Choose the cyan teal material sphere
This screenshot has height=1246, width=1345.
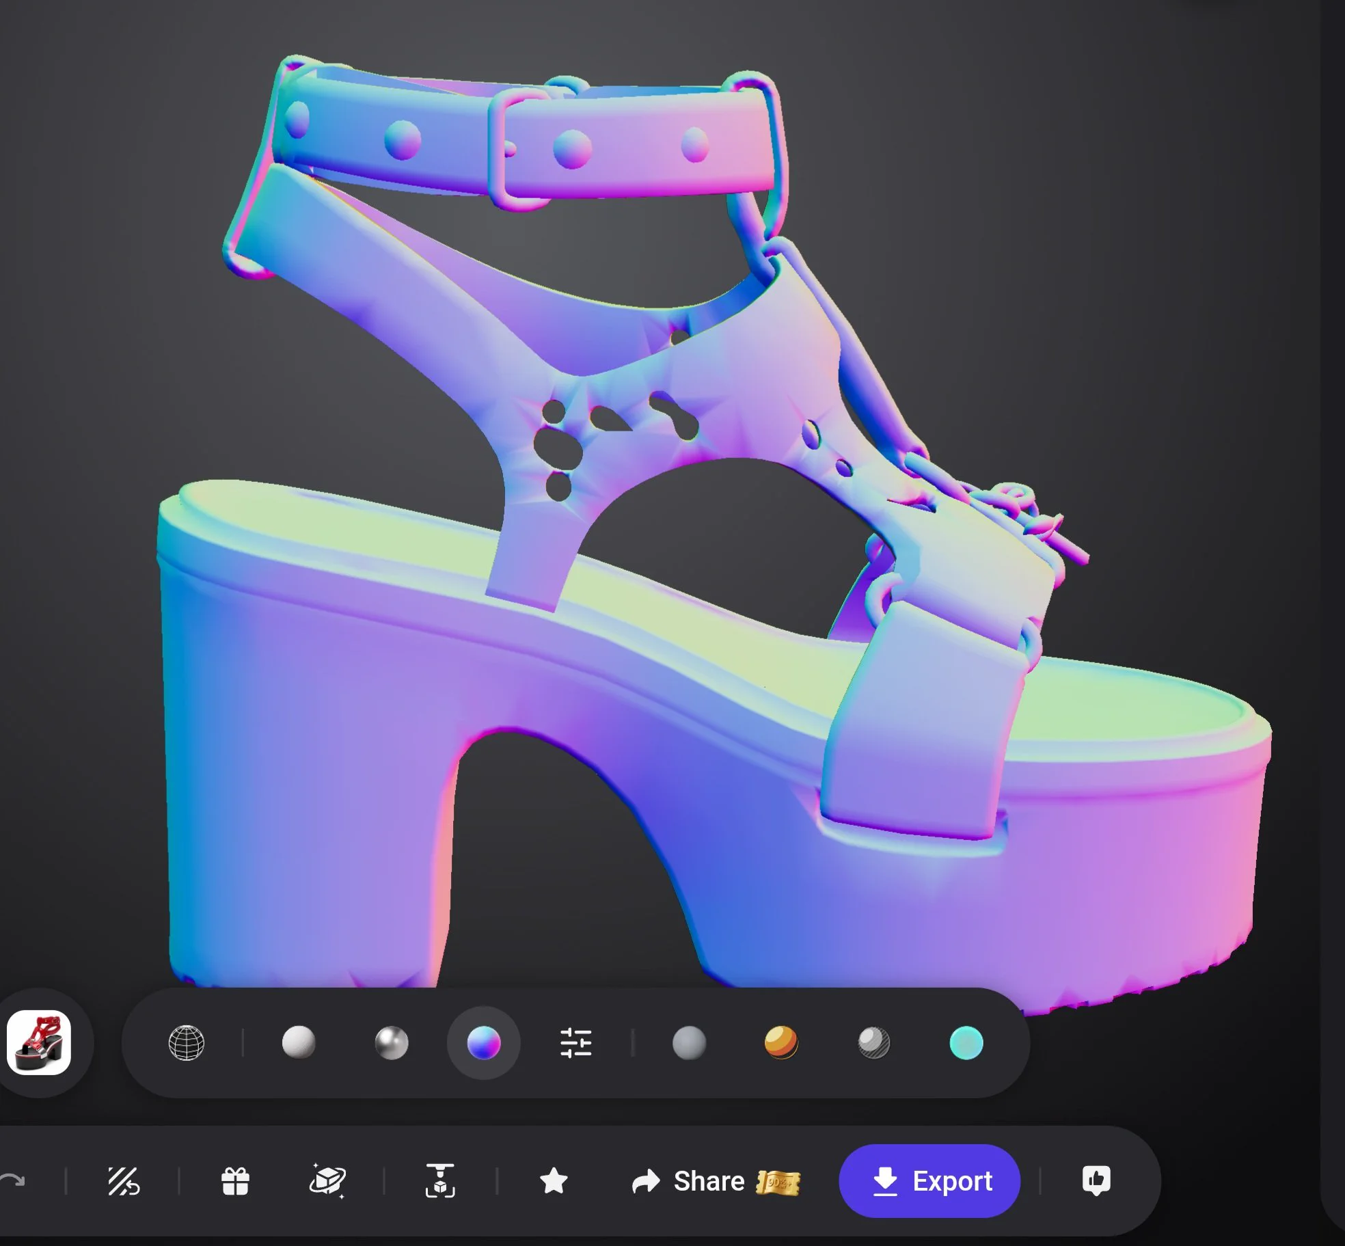(966, 1043)
